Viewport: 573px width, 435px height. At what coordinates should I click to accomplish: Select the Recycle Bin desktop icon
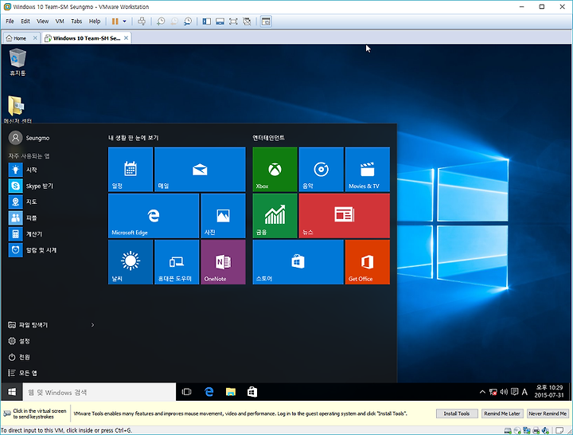(18, 63)
